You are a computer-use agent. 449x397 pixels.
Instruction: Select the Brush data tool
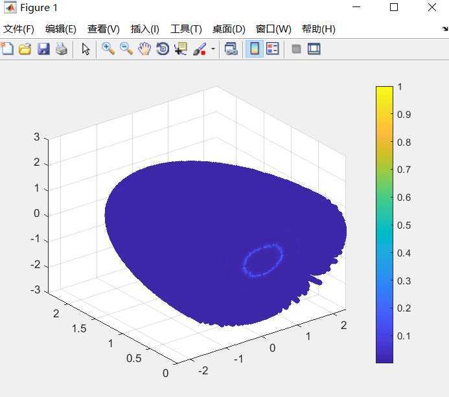click(x=200, y=49)
